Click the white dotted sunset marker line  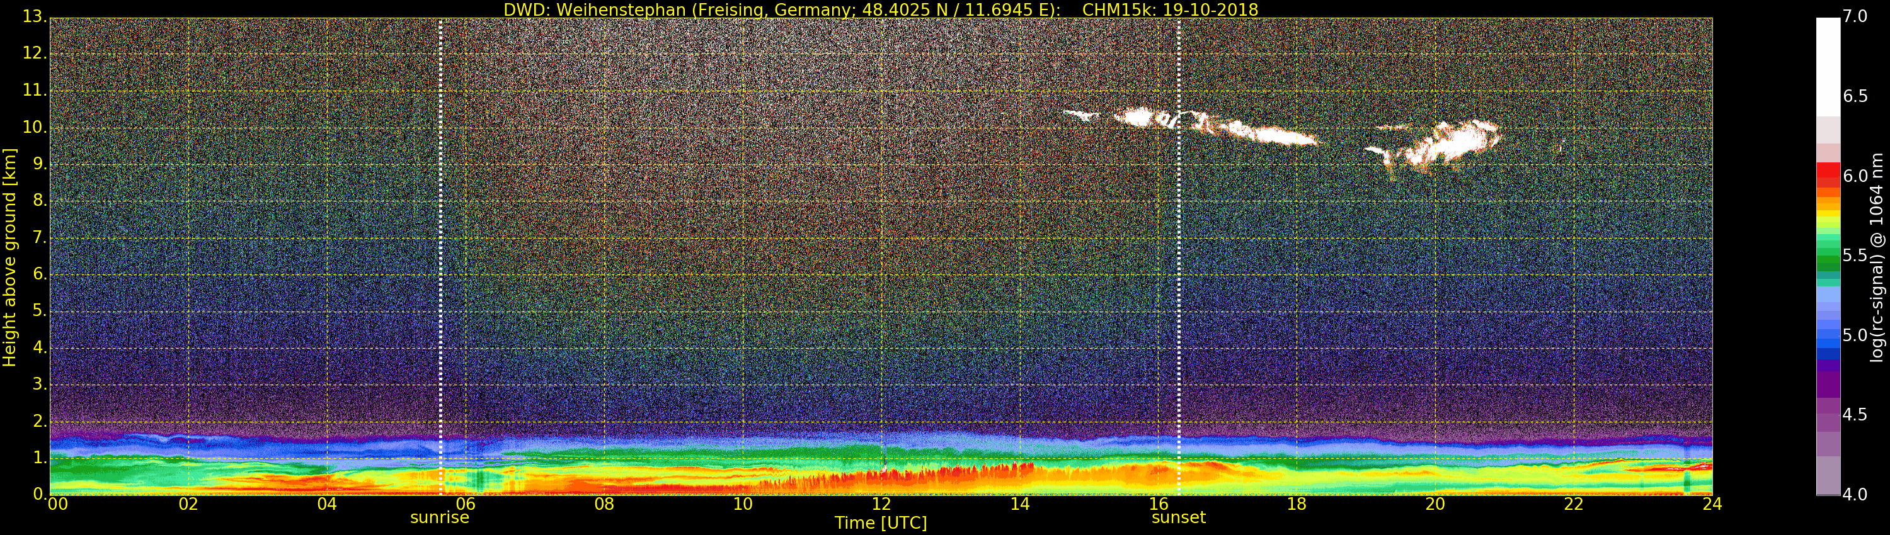tap(1179, 257)
